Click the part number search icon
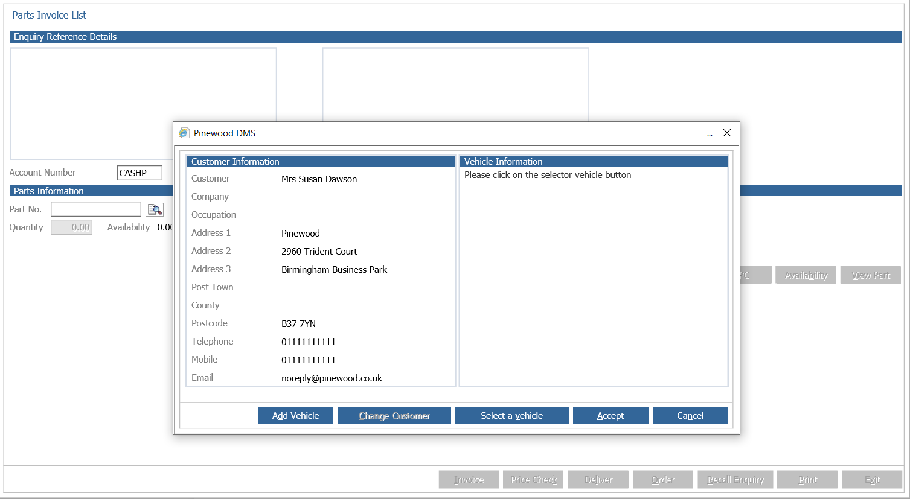This screenshot has height=499, width=910. (x=155, y=209)
